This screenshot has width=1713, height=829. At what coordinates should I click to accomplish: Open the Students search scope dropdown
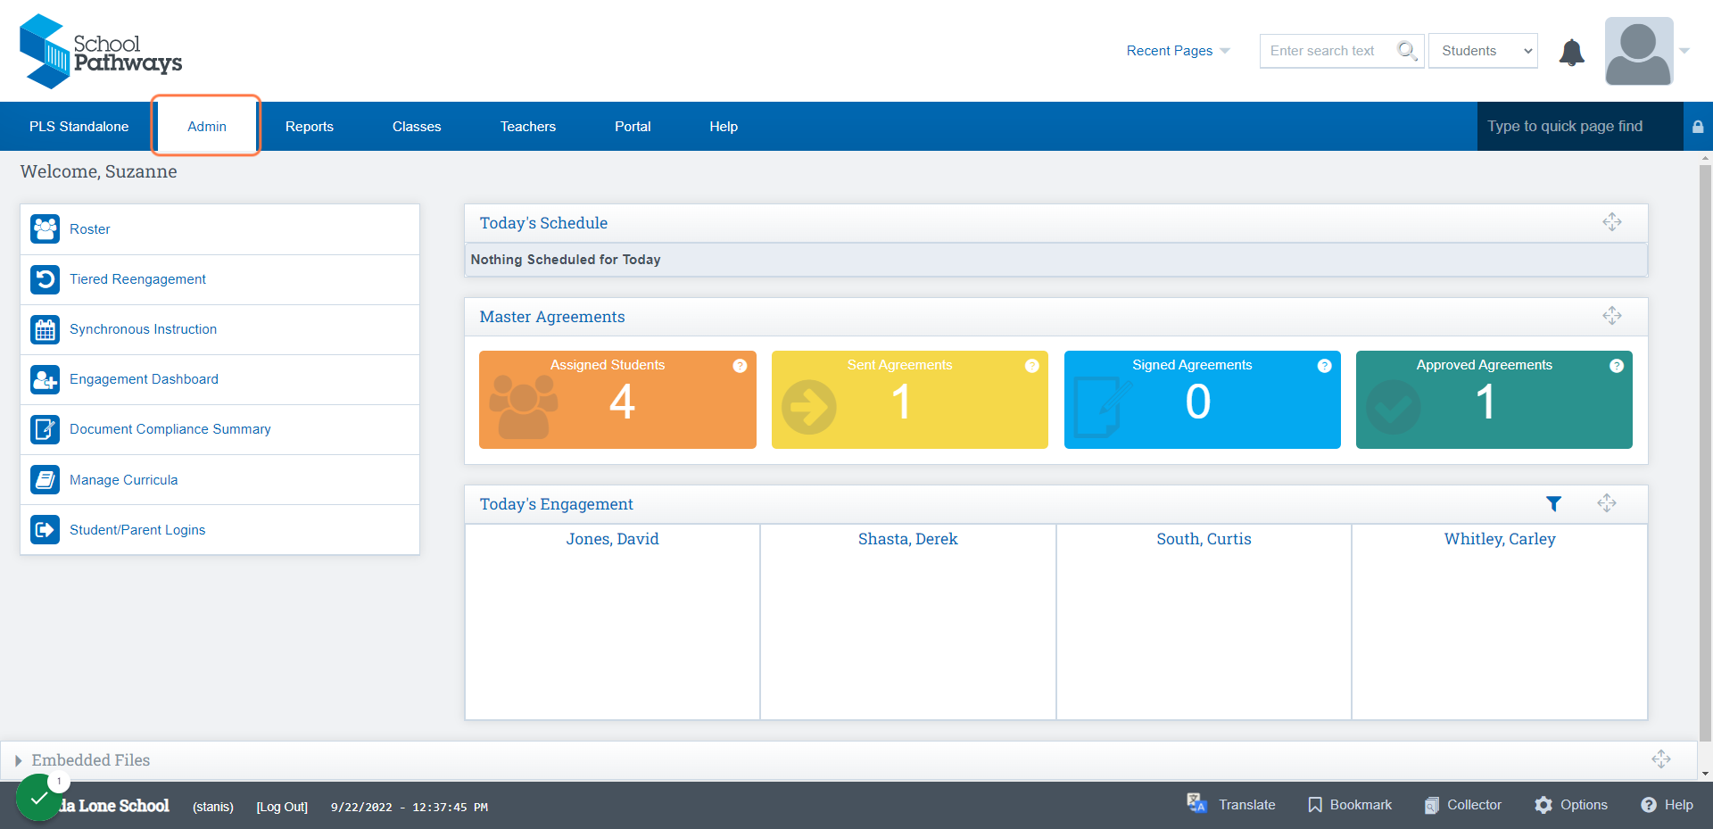1483,51
